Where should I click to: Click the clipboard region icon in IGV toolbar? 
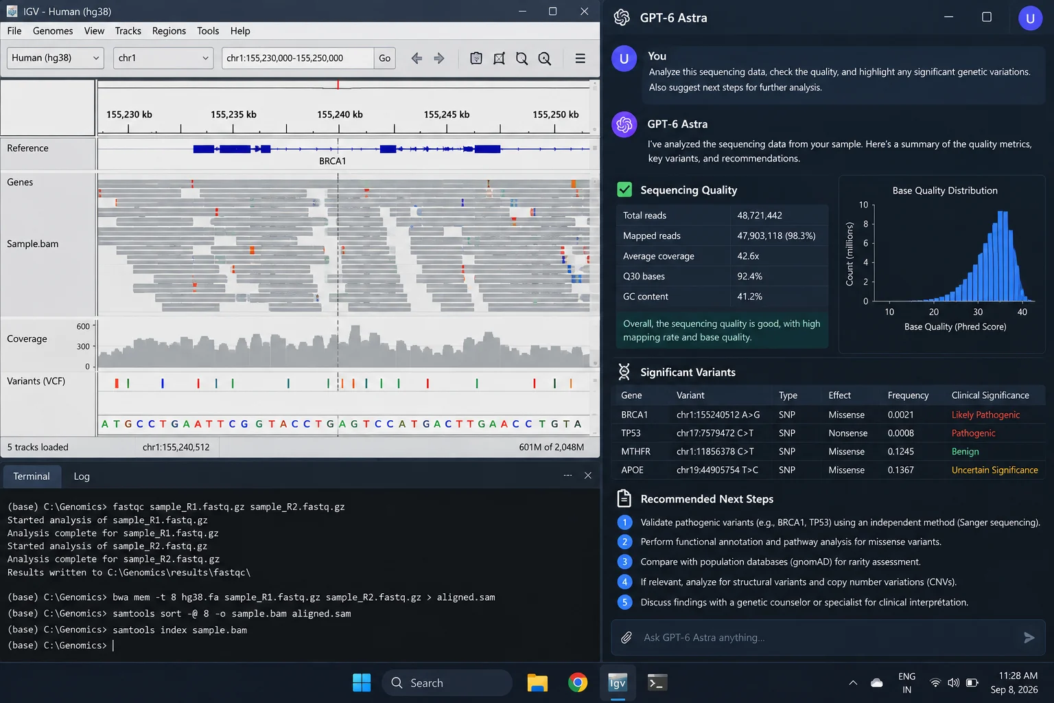tap(476, 58)
